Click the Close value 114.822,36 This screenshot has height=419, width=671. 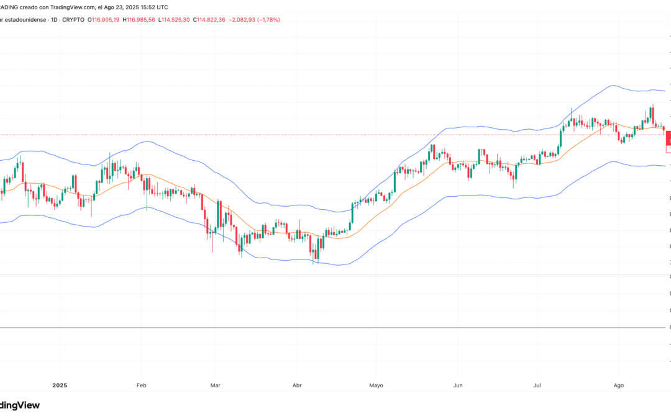[211, 20]
